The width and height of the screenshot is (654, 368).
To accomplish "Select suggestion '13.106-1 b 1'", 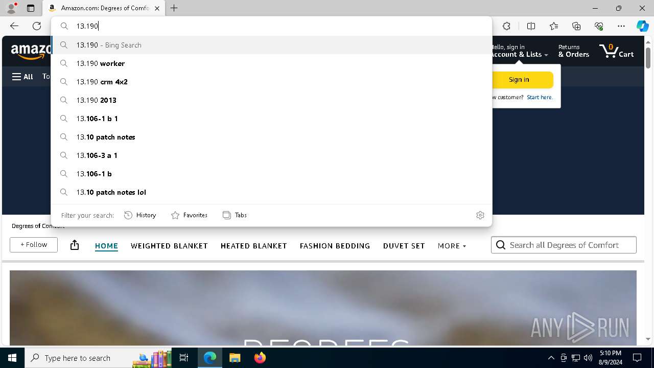I will point(271,119).
